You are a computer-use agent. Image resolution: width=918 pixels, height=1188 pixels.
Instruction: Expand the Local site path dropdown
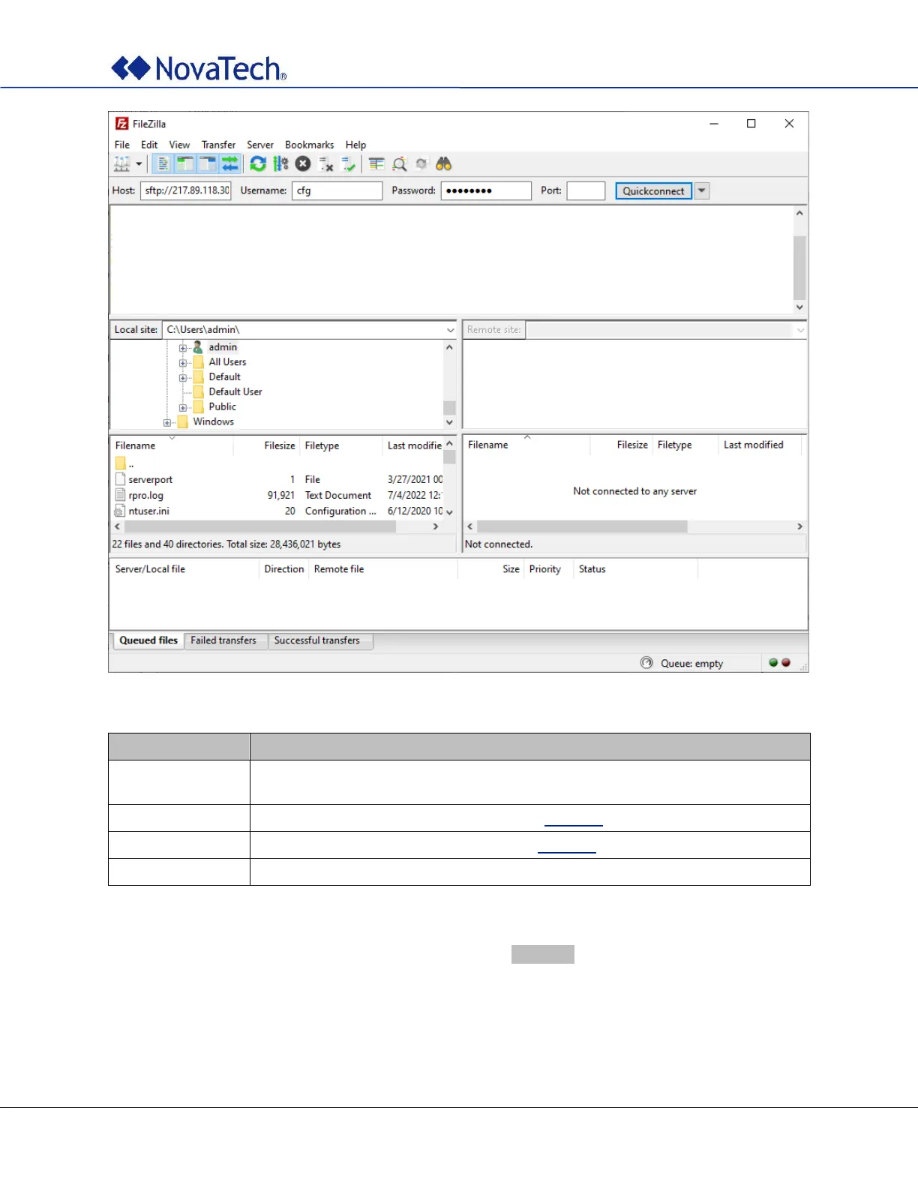(450, 330)
